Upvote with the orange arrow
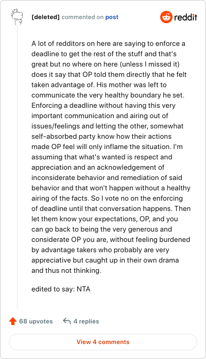The width and height of the screenshot is (206, 359). click(13, 321)
